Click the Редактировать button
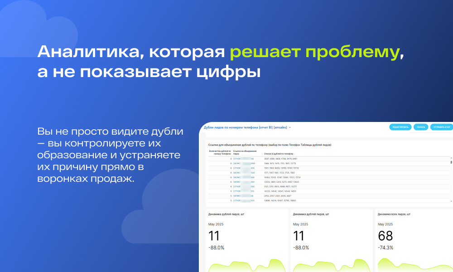This screenshot has height=272, width=453. click(400, 127)
